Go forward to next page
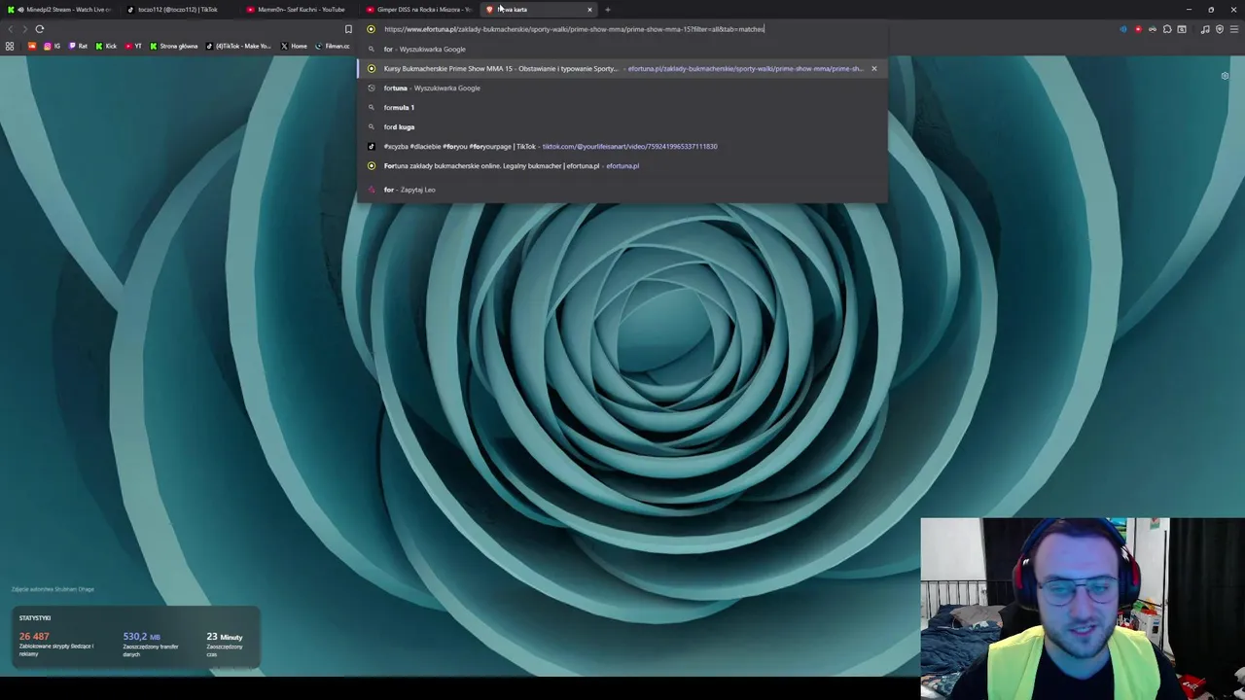Screen dimensions: 1245x700 tap(24, 29)
